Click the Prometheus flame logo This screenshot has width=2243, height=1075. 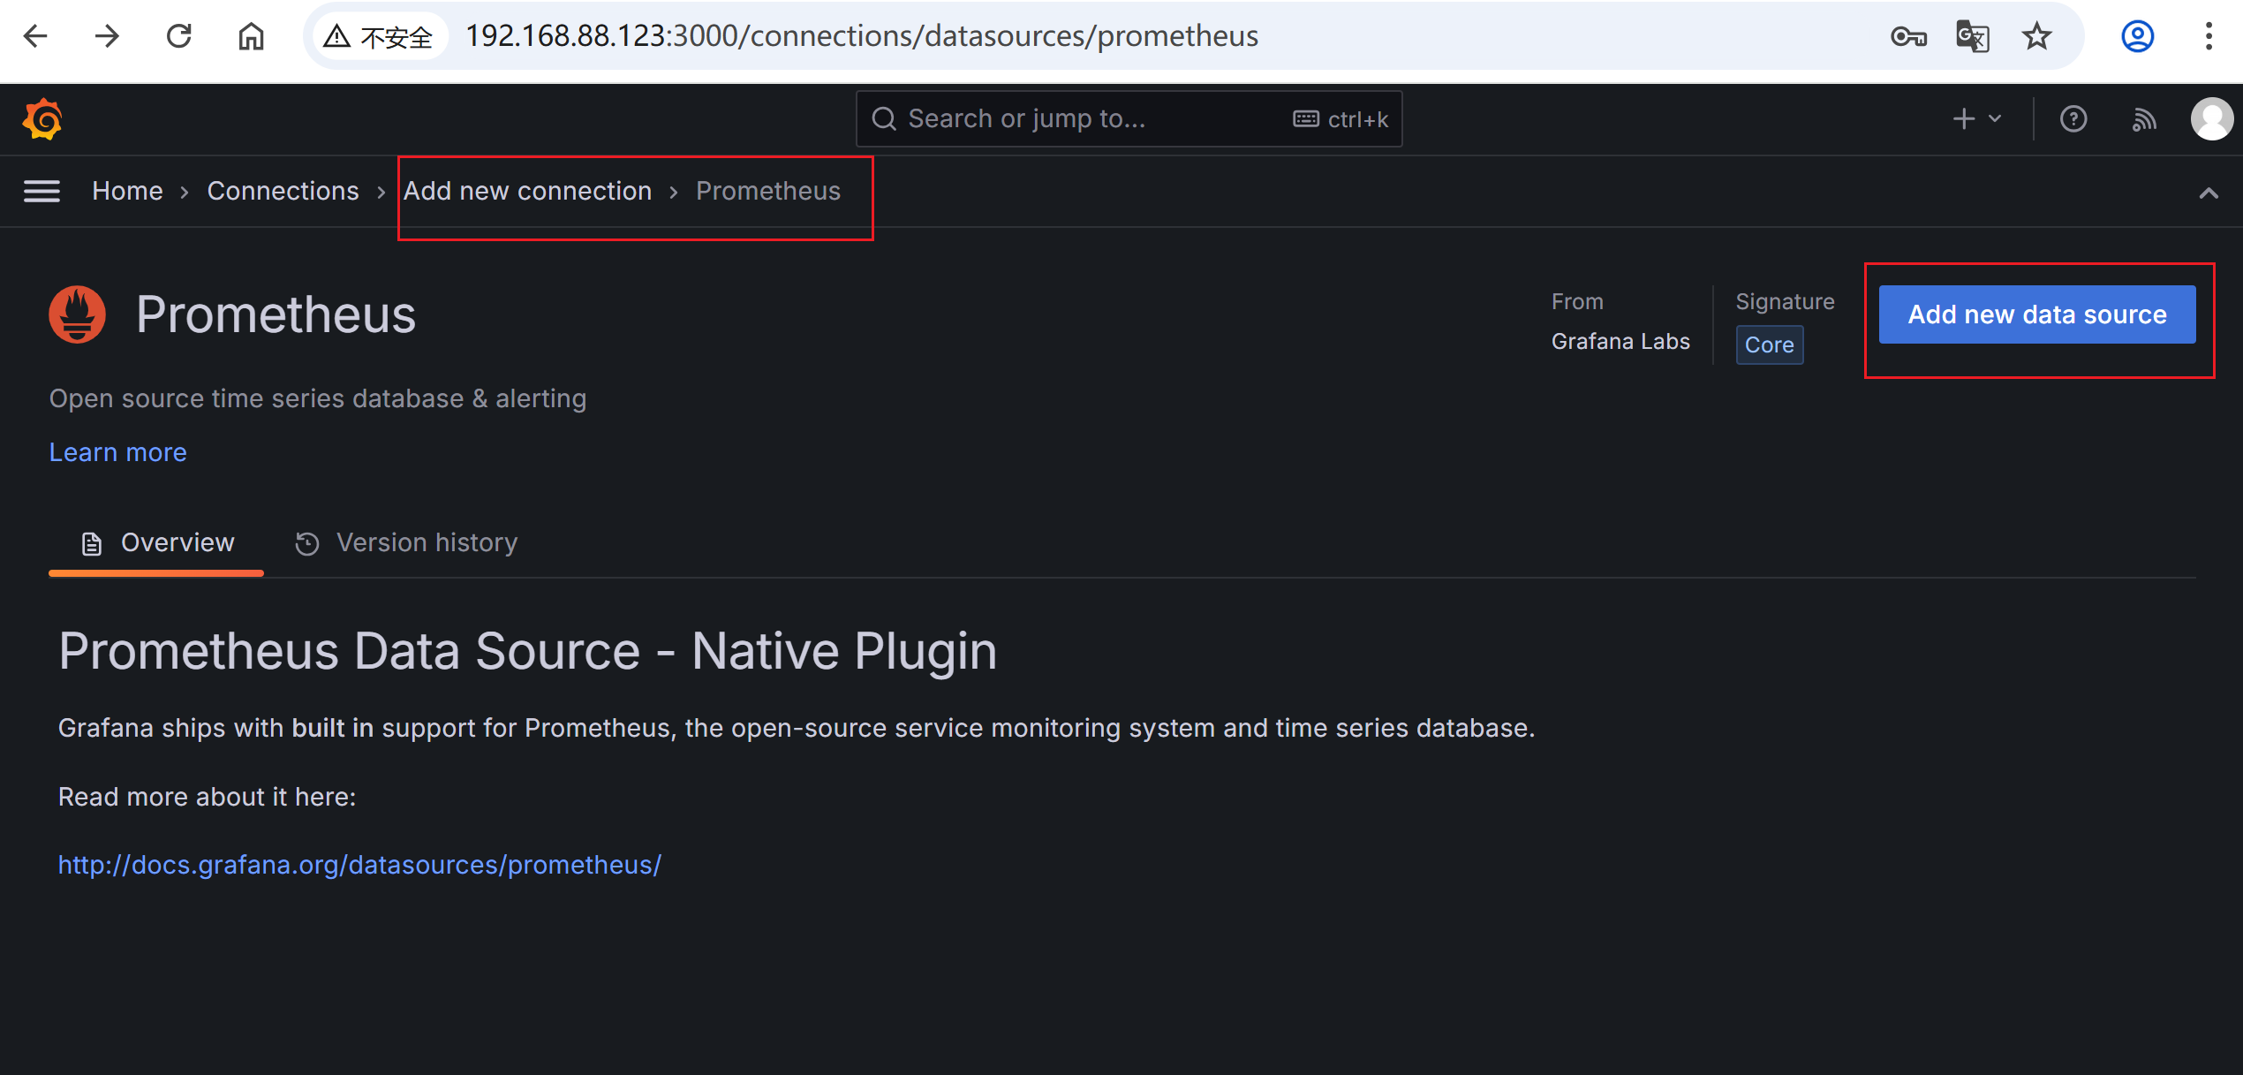[x=78, y=314]
